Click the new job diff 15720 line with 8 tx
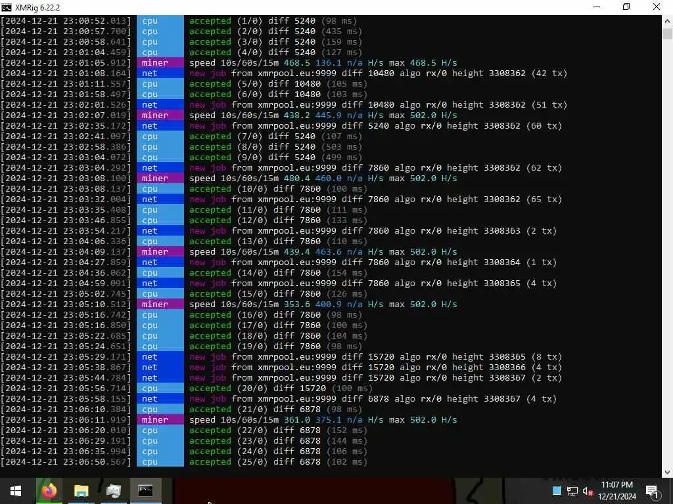The height and width of the screenshot is (504, 673). point(281,356)
